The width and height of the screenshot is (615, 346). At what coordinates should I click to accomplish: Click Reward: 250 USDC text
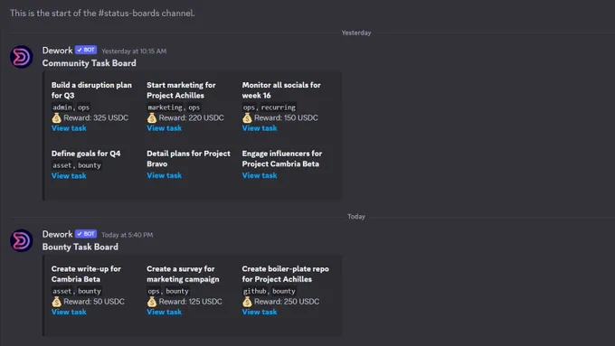[287, 302]
